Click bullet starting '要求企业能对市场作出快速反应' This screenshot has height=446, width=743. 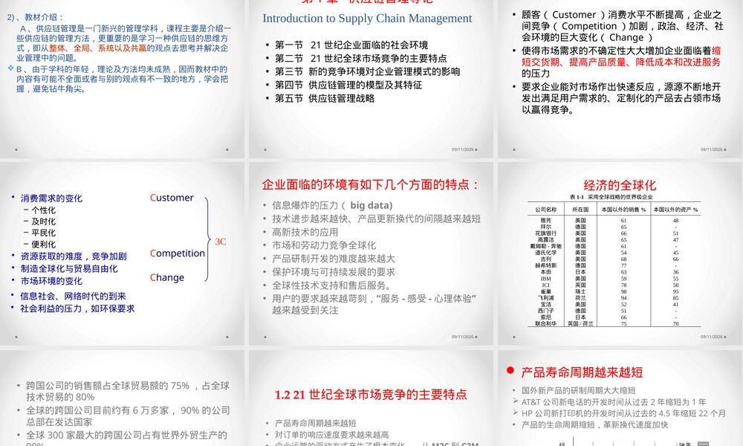[x=621, y=98]
